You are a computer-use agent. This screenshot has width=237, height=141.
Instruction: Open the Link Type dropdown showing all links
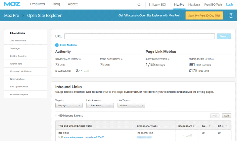131,105
